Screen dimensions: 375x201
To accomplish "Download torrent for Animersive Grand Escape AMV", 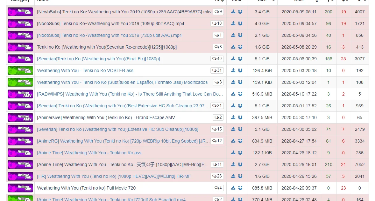I will 233,117.
